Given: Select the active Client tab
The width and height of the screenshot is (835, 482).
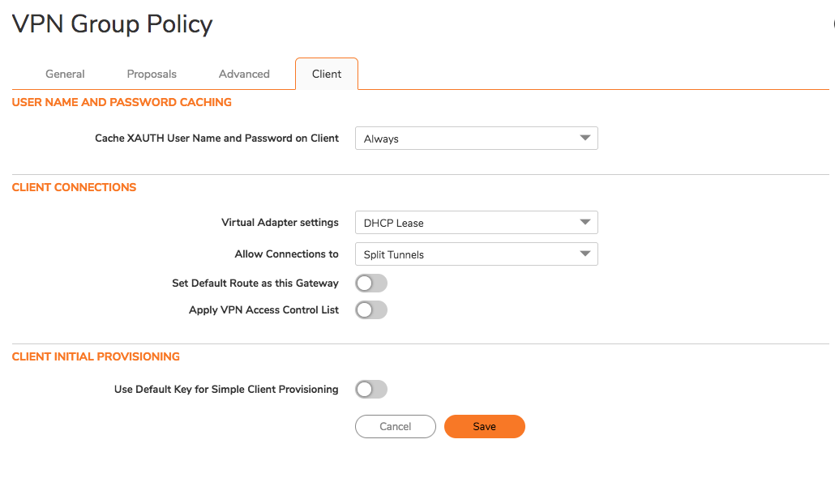Looking at the screenshot, I should click(326, 74).
